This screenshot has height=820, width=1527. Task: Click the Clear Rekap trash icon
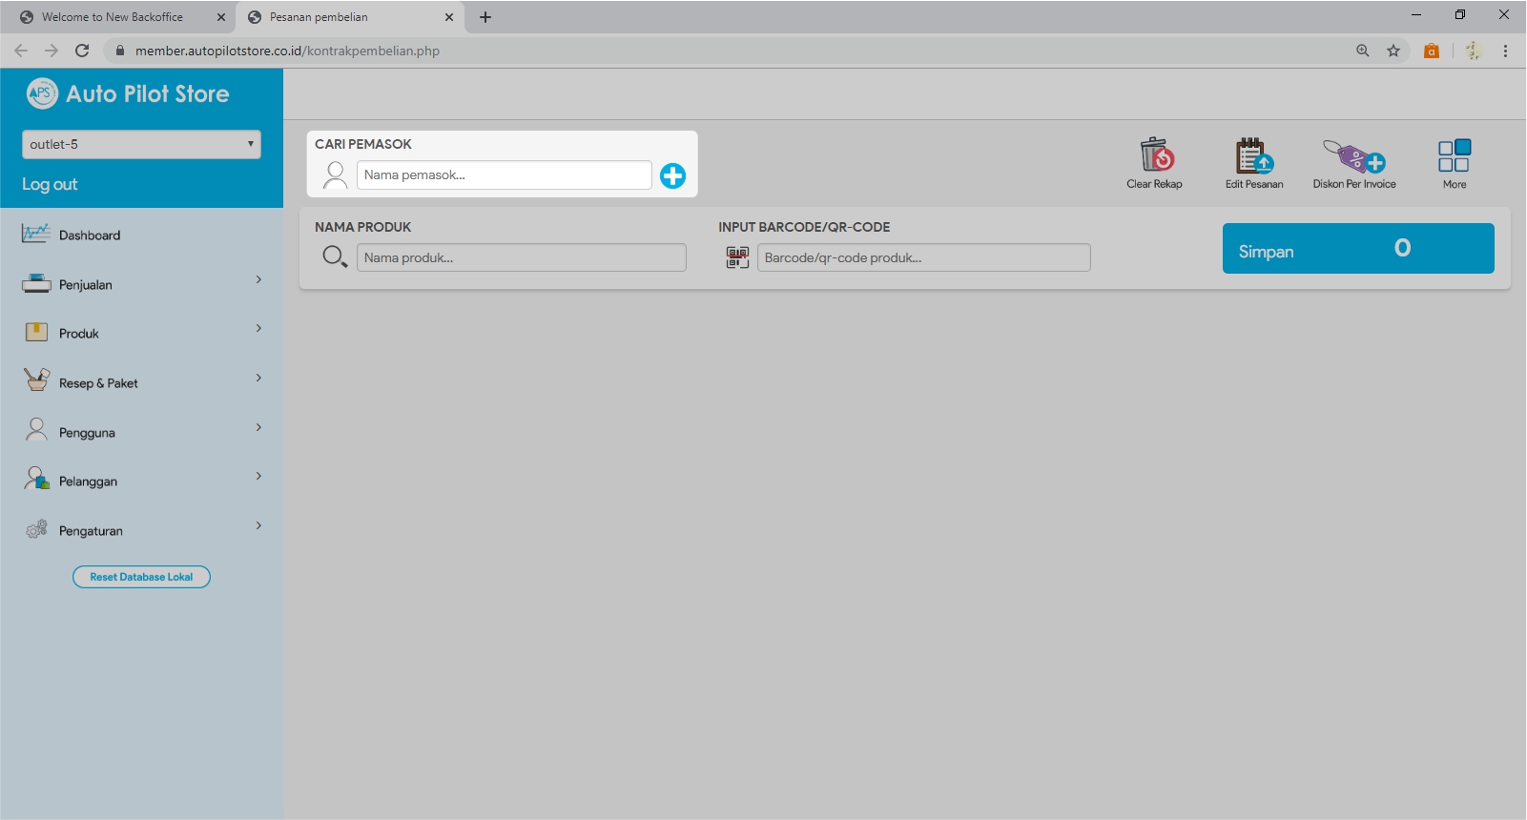(1155, 155)
